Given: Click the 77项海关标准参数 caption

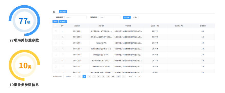Looking at the screenshot, I should [24, 40].
